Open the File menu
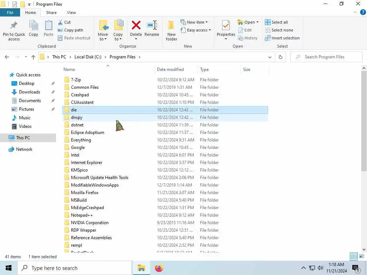The width and height of the screenshot is (367, 275). 10,13
